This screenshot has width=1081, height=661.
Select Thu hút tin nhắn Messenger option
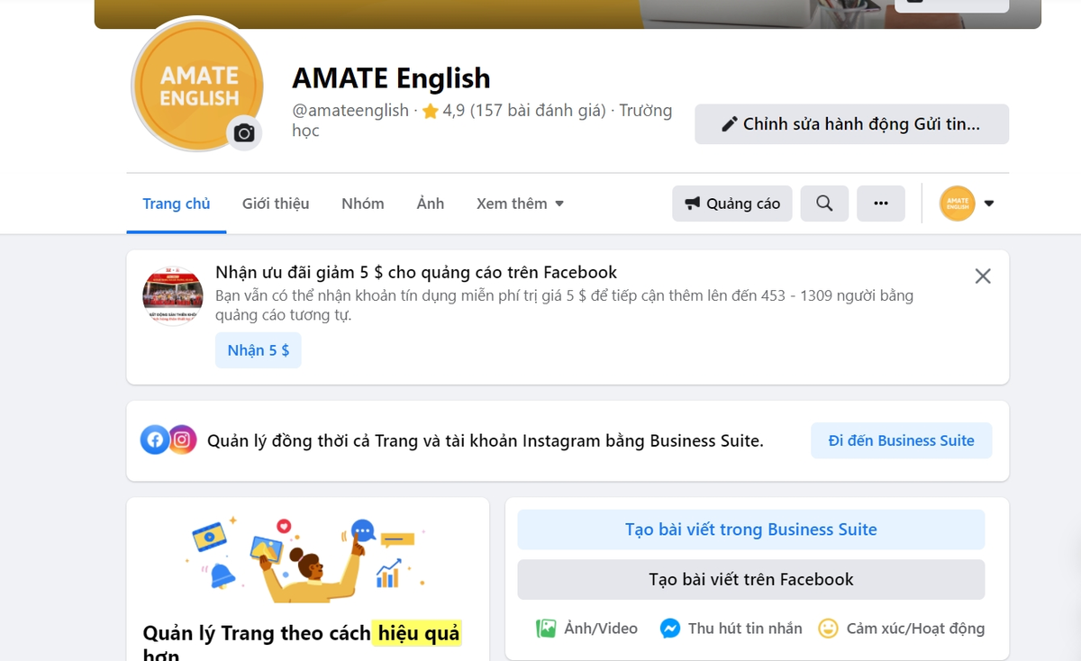click(731, 629)
